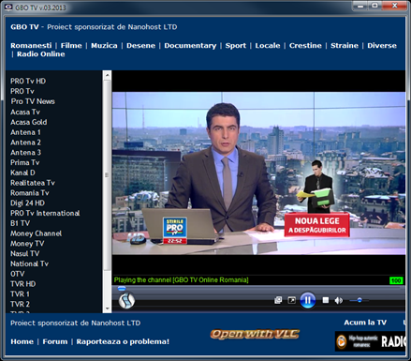This screenshot has height=361, width=411.
Task: Select Antena 3 channel
Action: pyautogui.click(x=25, y=152)
